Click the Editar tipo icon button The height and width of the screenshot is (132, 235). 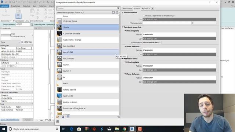[27, 42]
